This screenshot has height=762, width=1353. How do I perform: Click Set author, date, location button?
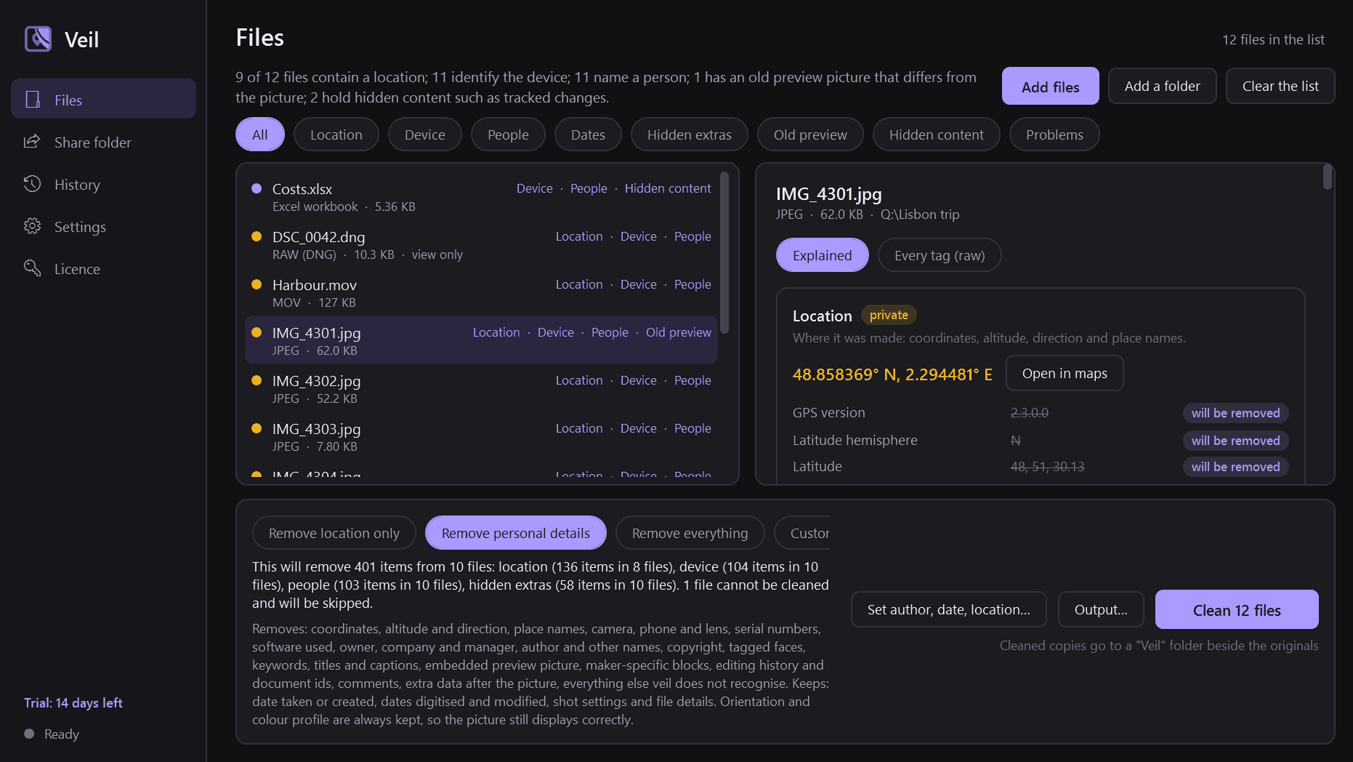949,609
